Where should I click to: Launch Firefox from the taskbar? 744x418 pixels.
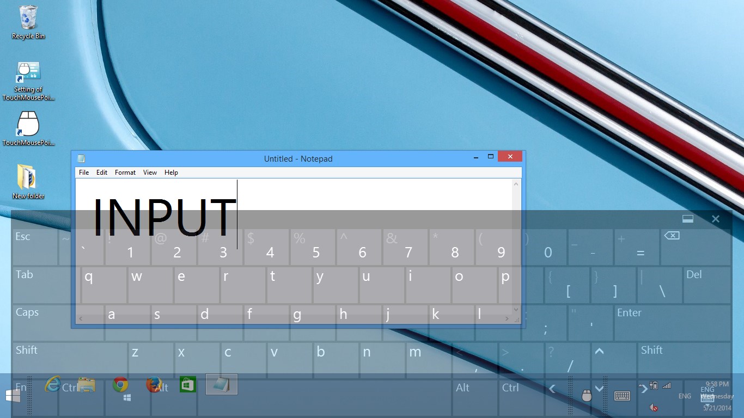154,385
